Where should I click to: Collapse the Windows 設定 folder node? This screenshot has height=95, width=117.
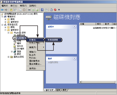click(9, 33)
